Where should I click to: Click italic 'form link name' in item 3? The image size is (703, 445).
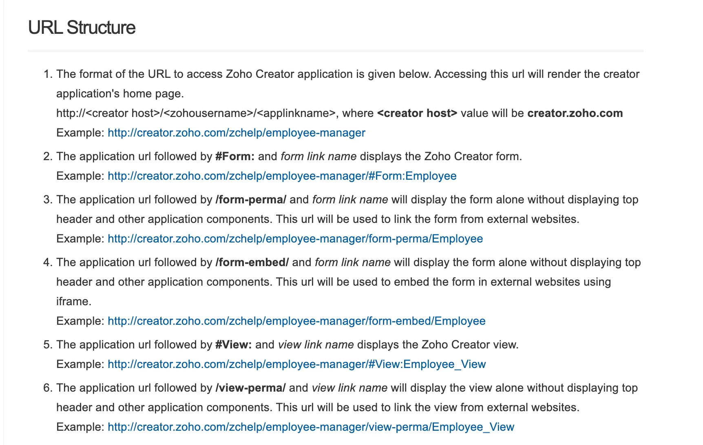tap(350, 200)
